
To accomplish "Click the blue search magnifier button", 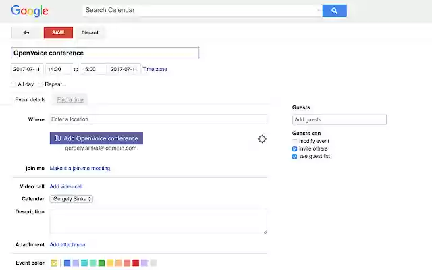I will point(335,11).
